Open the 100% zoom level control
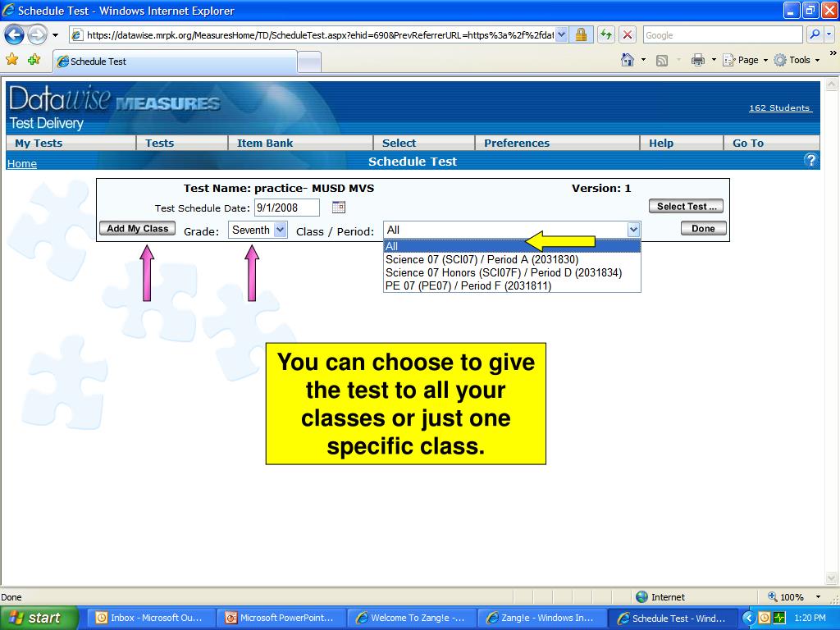840x630 pixels. tap(795, 597)
